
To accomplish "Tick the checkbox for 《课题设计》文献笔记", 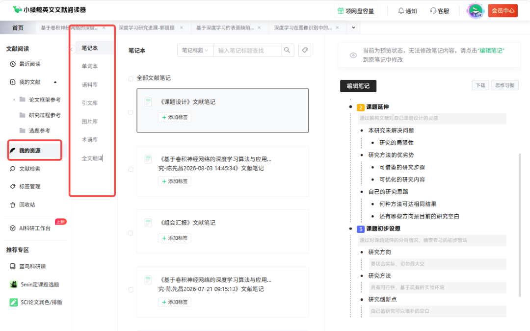I will coord(131,112).
